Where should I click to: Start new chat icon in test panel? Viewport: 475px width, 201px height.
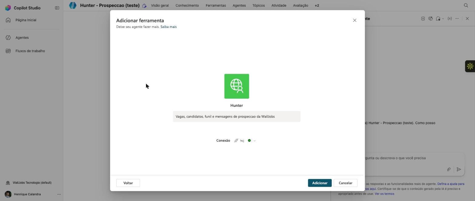click(x=423, y=18)
